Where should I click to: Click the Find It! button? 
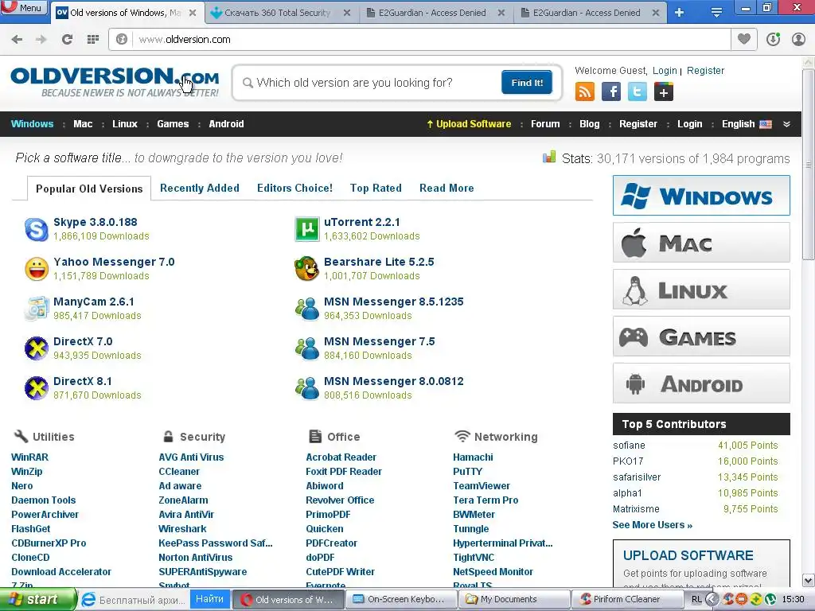(527, 83)
